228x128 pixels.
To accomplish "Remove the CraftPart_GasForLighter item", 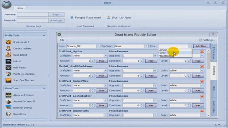I will (x=202, y=96).
